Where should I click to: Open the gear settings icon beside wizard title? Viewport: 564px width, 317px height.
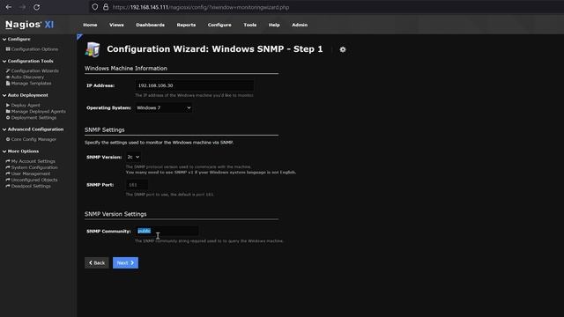point(343,49)
